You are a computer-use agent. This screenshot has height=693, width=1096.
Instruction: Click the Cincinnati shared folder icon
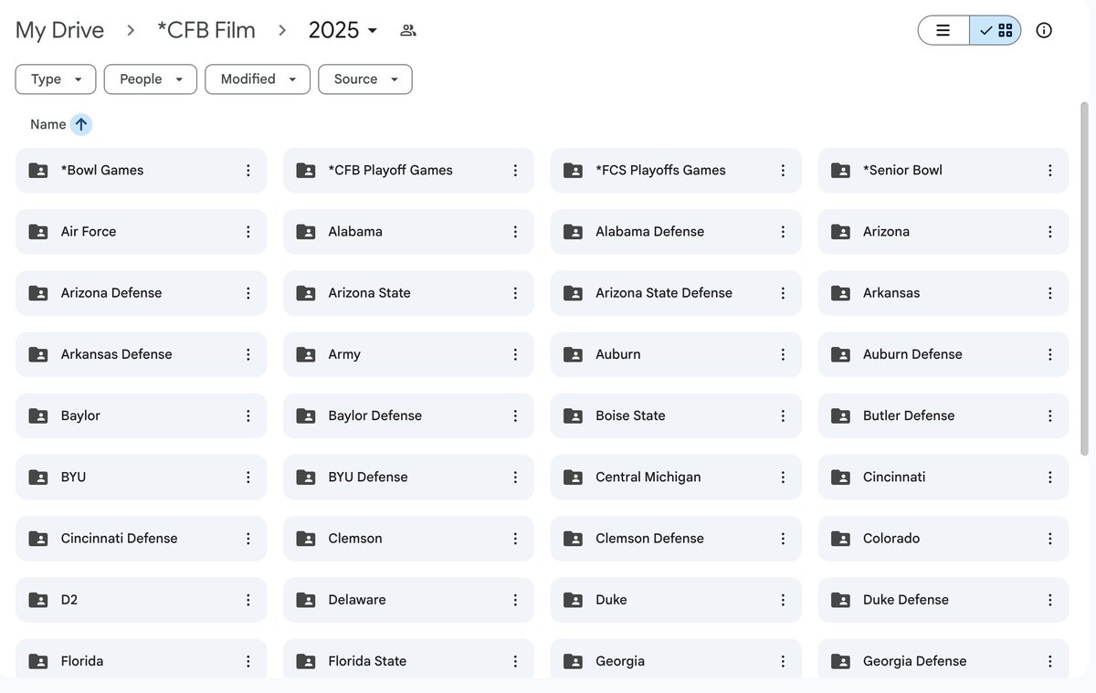click(x=840, y=477)
